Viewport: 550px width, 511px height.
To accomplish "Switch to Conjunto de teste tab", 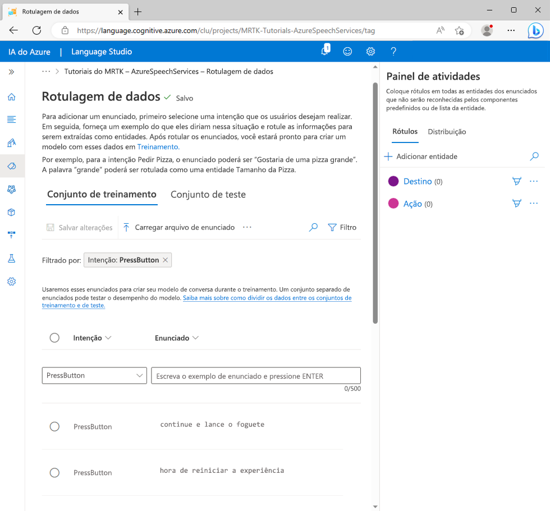I will [208, 195].
